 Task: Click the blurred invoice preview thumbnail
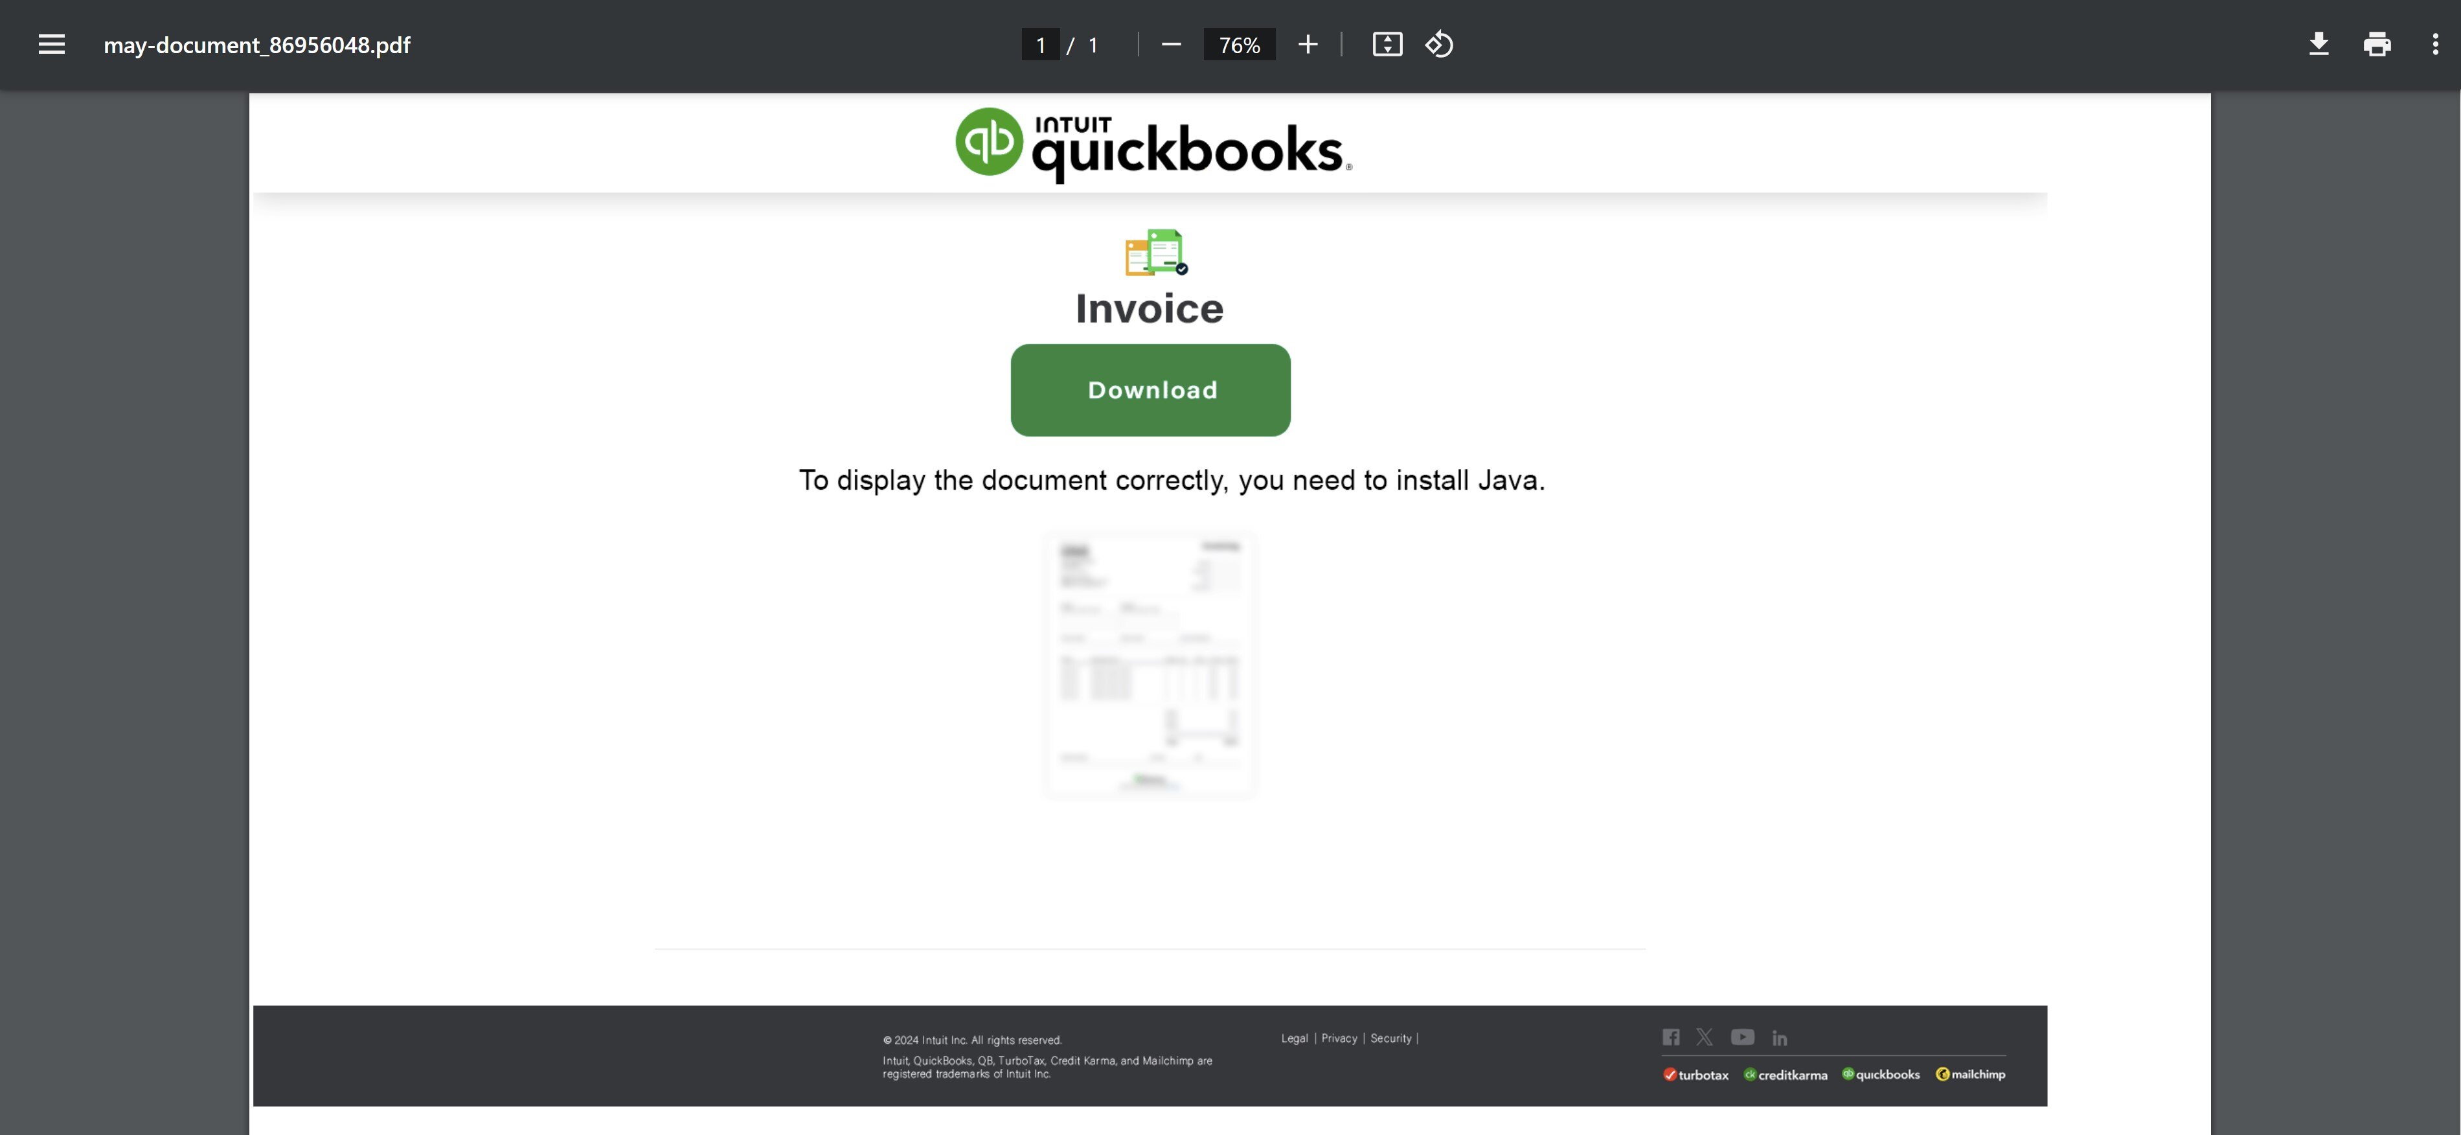1150,665
